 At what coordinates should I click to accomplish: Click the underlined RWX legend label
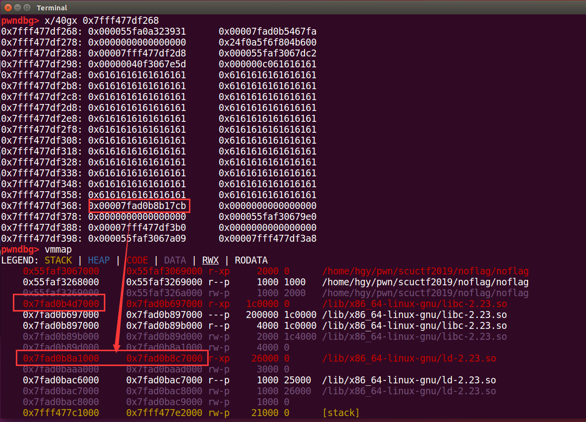pyautogui.click(x=210, y=260)
